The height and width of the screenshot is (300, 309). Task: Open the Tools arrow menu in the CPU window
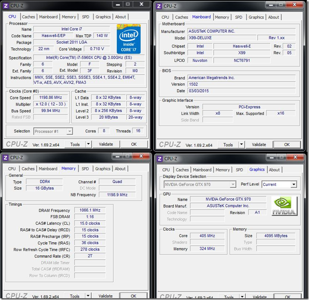pos(89,144)
